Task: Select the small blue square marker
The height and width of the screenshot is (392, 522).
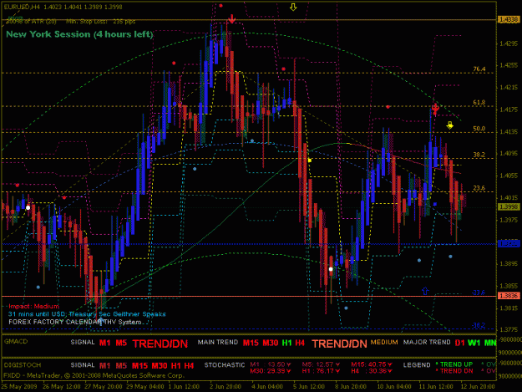Action: (x=435, y=204)
